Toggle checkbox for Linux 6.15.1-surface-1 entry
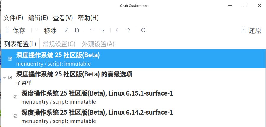 (x=15, y=97)
